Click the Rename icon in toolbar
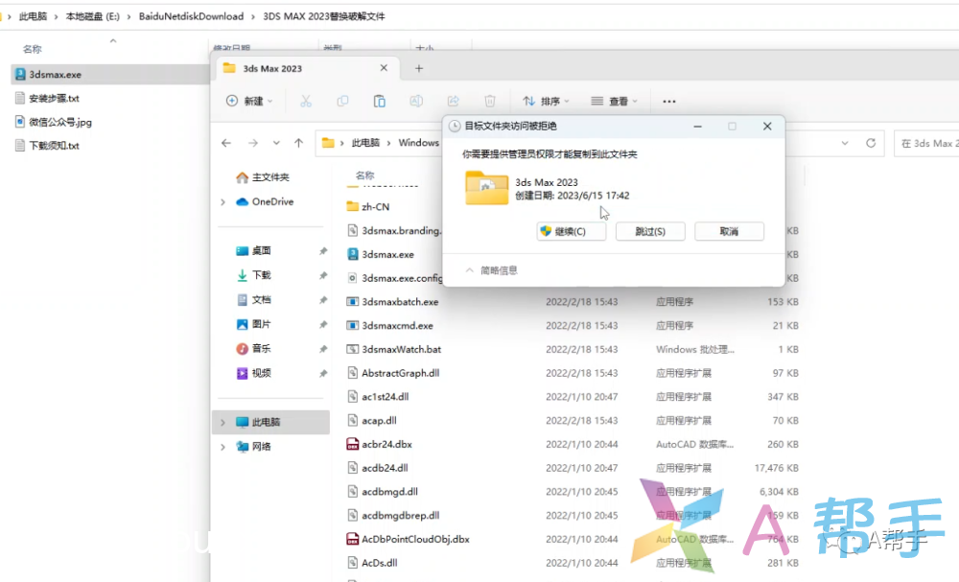Viewport: 959px width, 582px height. coord(416,101)
